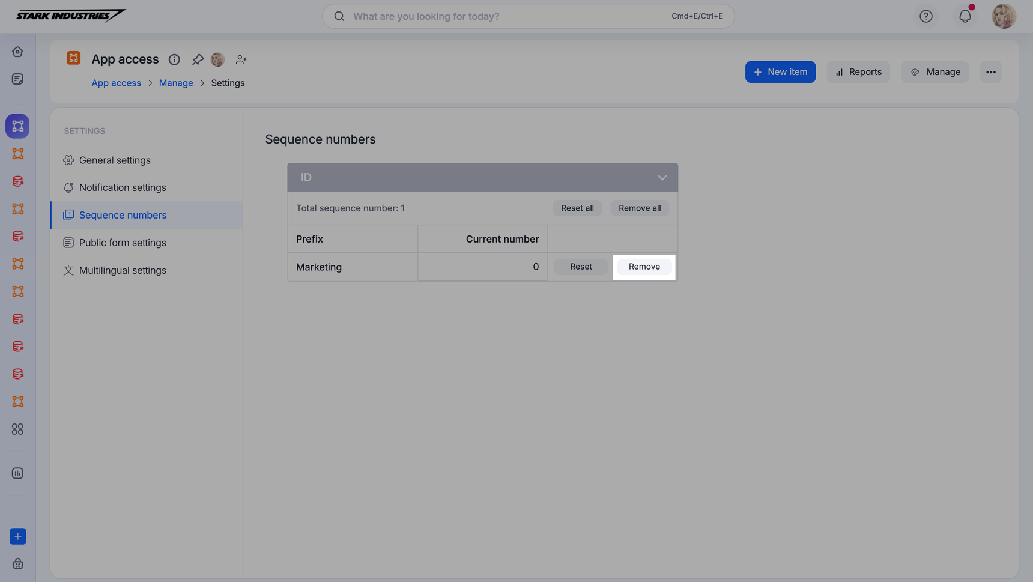Screen dimensions: 1033x582
Task: Open Notification settings section
Action: point(123,187)
